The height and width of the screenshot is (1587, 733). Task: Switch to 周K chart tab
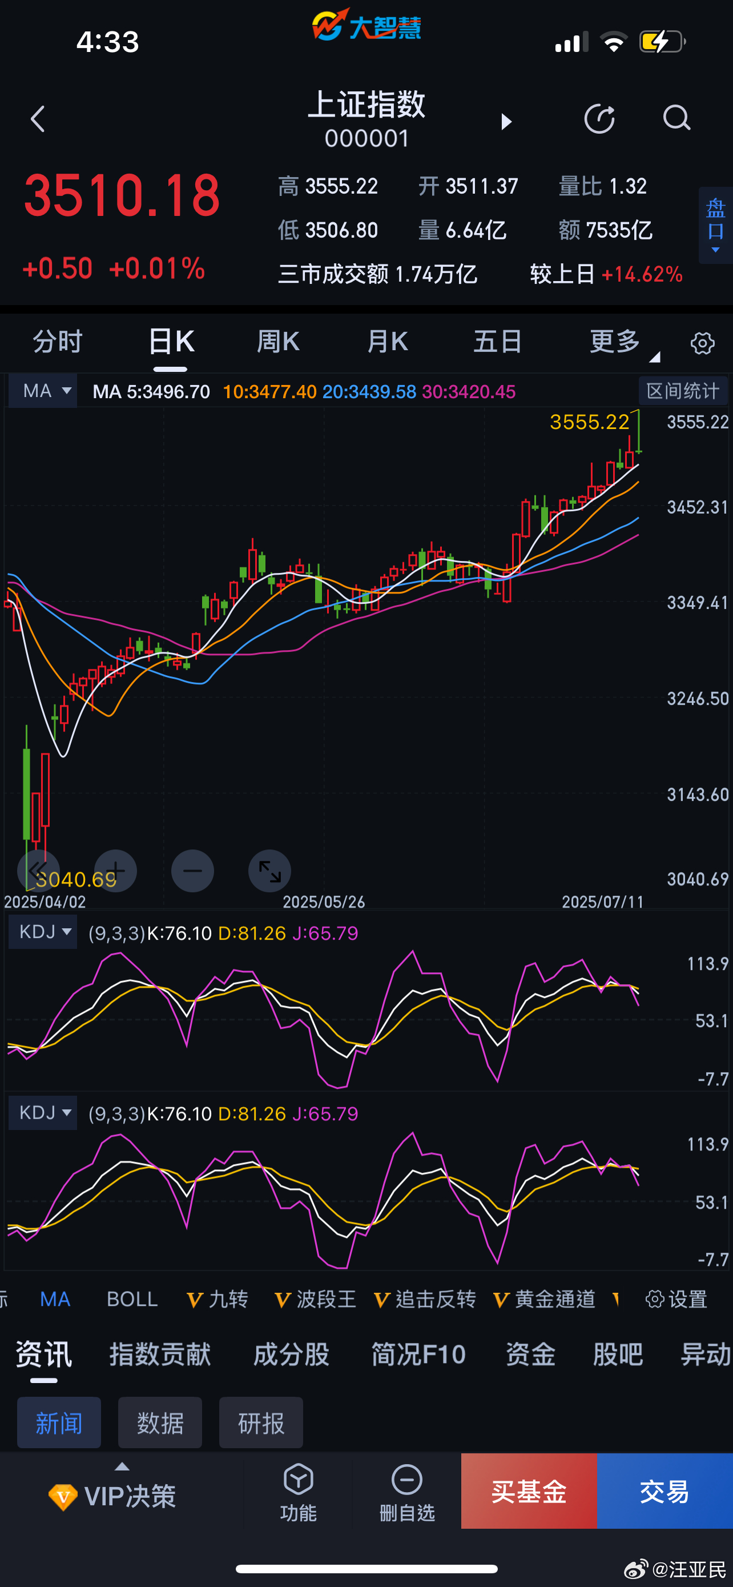278,342
